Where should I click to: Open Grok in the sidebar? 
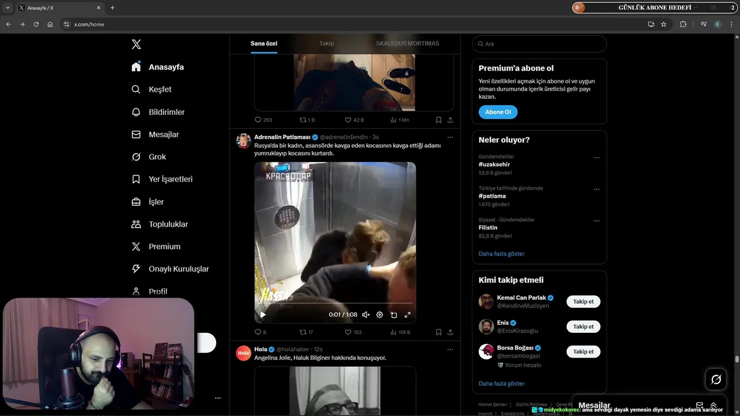[149, 157]
